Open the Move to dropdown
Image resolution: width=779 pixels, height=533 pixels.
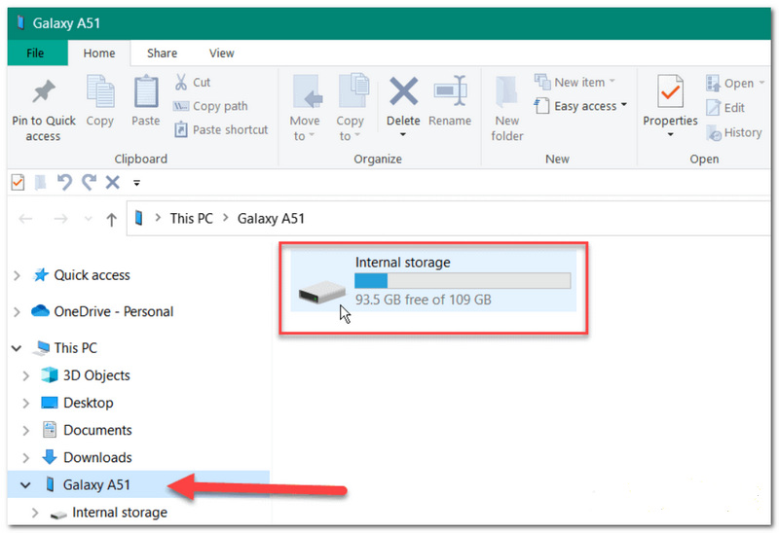305,107
